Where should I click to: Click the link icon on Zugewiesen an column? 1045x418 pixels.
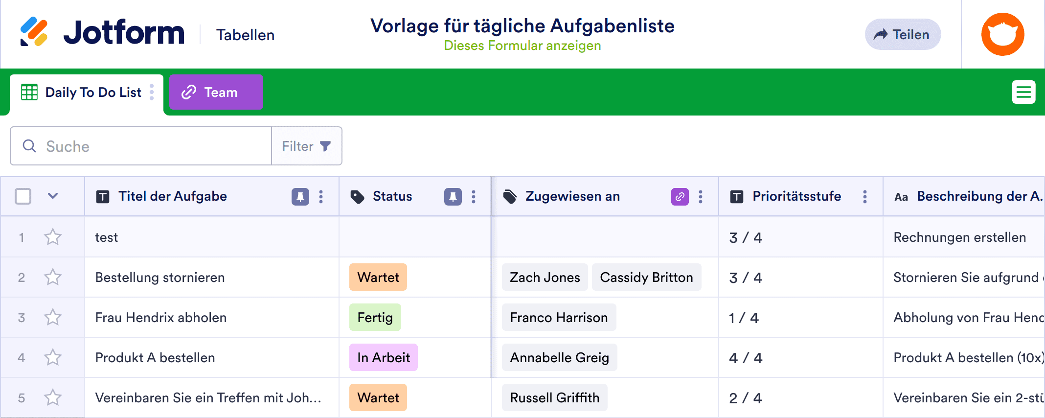680,196
